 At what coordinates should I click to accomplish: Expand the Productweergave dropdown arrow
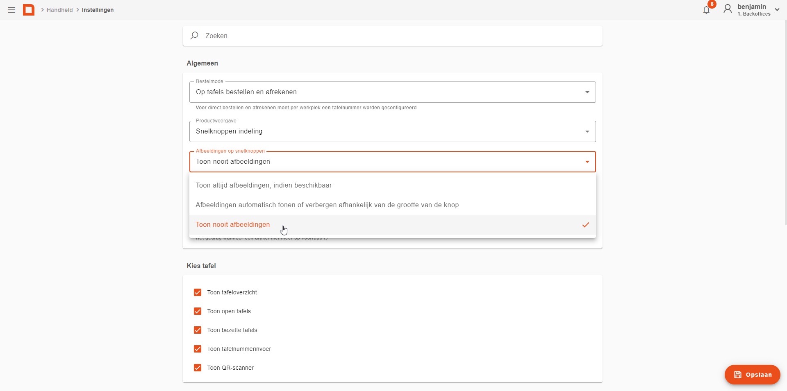tap(587, 131)
